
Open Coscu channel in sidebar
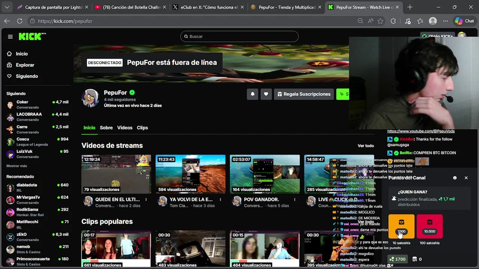pyautogui.click(x=37, y=142)
